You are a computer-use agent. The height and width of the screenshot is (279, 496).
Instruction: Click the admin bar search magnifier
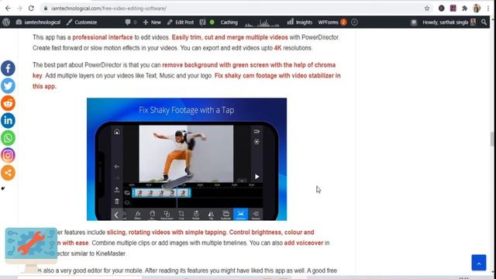pyautogui.click(x=484, y=22)
